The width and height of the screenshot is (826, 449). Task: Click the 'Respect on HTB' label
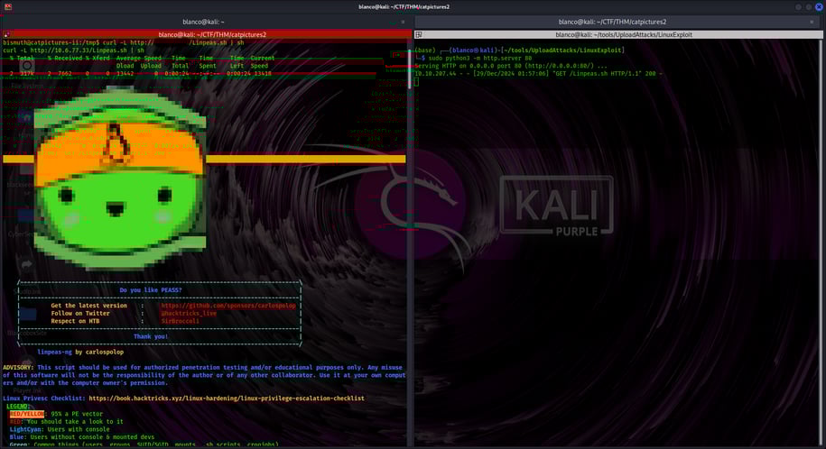click(x=75, y=321)
